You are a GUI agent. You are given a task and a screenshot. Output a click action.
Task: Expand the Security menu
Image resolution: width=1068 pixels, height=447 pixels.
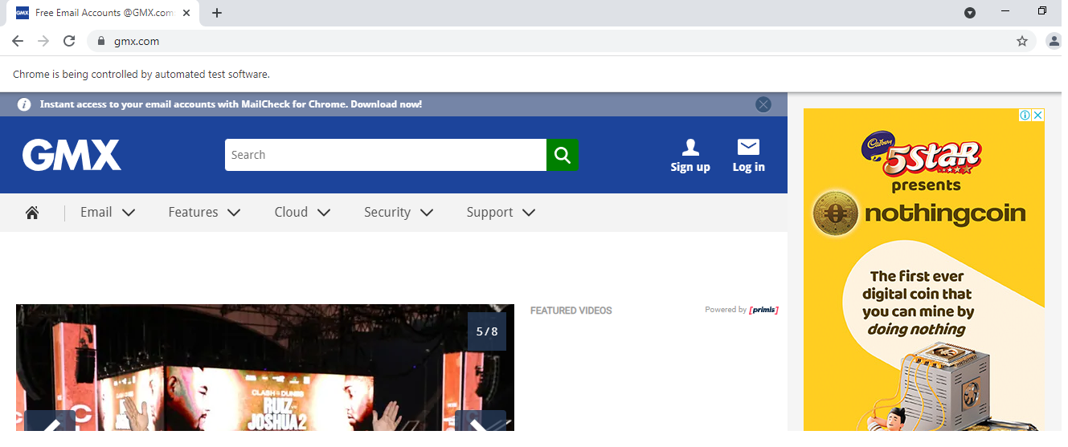pyautogui.click(x=399, y=213)
